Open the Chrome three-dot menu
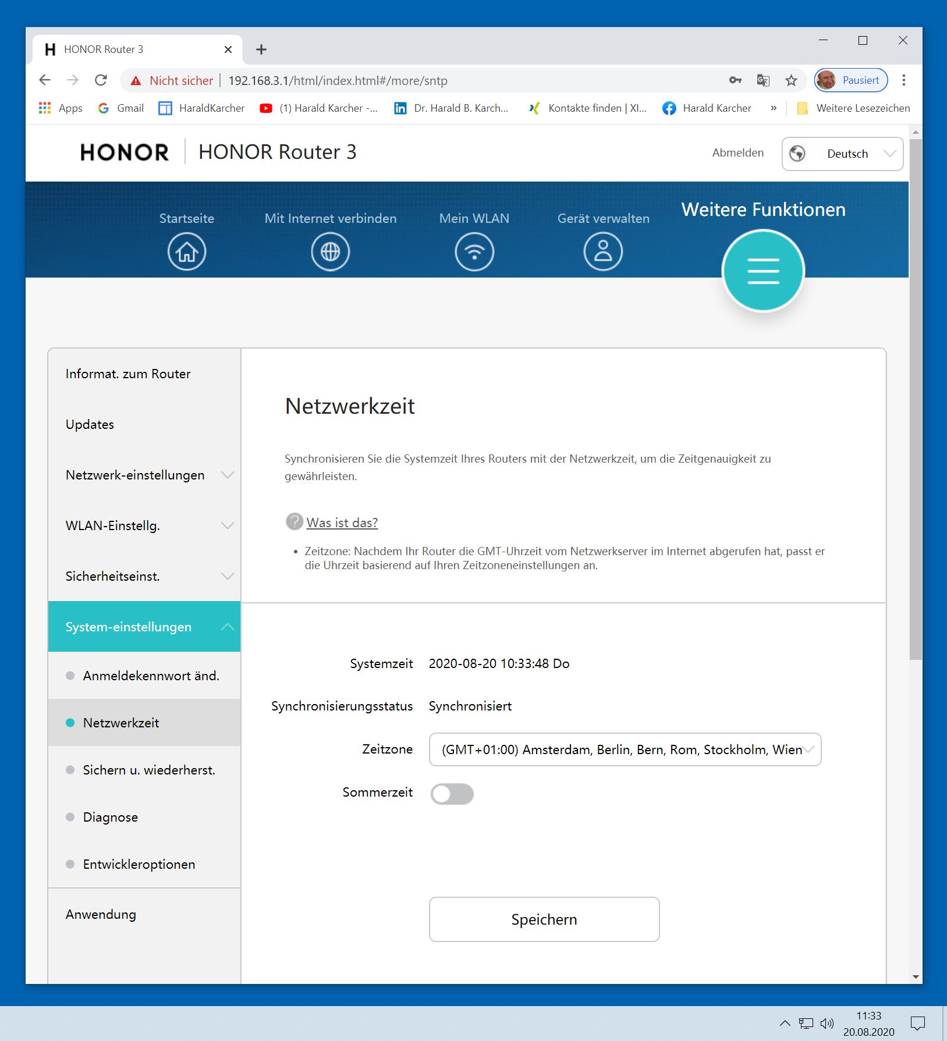The width and height of the screenshot is (947, 1041). point(904,80)
